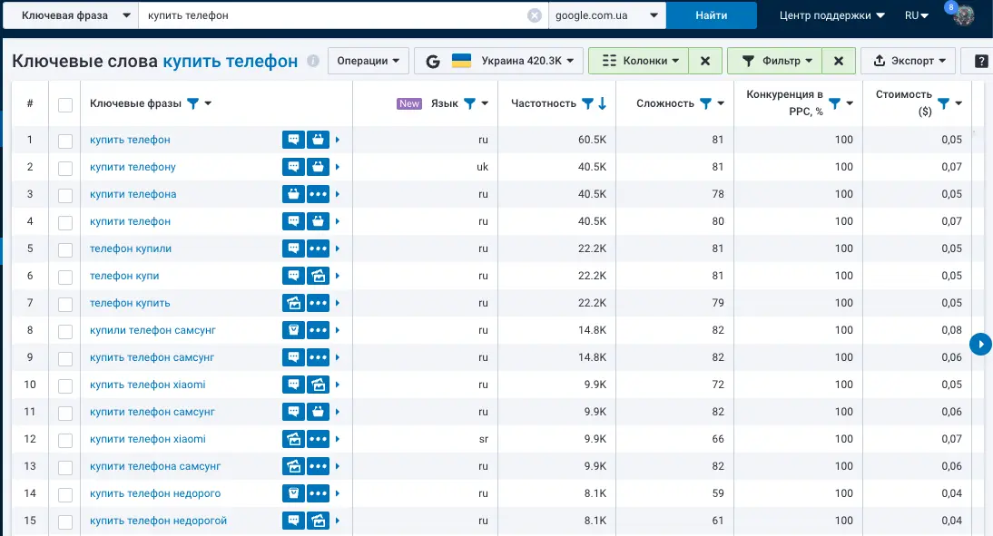This screenshot has height=536, width=993.
Task: Click the filter funnel icon in 'Стоимость ($)' column
Action: click(944, 103)
